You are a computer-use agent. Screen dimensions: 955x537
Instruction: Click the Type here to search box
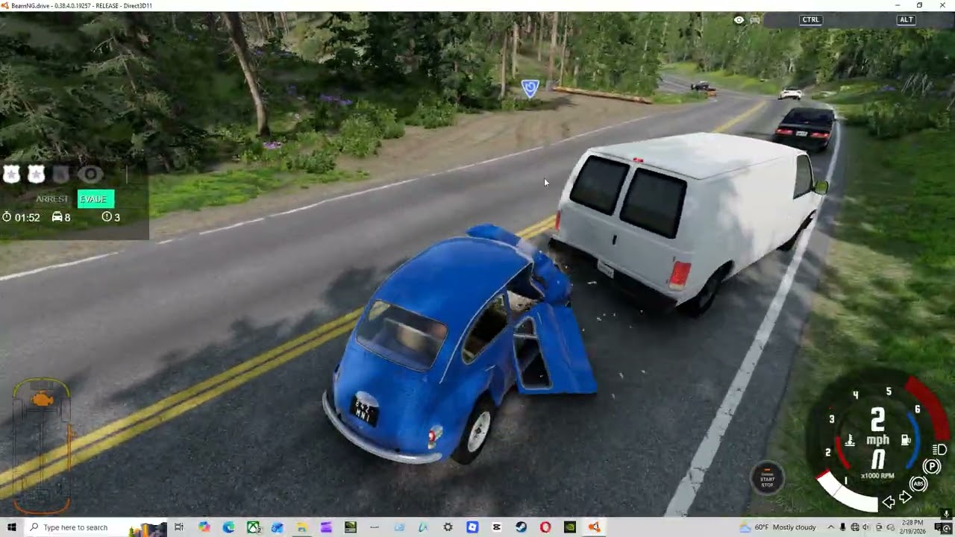(97, 527)
